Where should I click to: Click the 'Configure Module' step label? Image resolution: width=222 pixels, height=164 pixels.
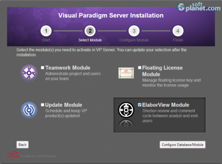coord(134,40)
